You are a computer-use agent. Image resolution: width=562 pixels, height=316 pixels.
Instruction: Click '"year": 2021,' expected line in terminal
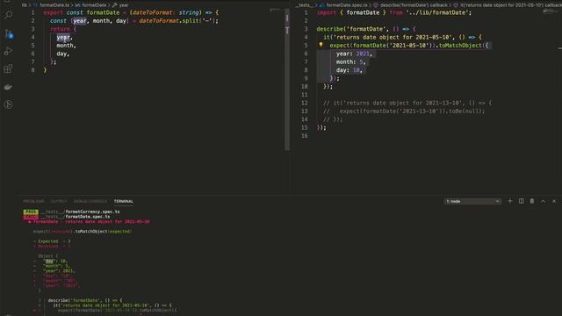pyautogui.click(x=59, y=271)
